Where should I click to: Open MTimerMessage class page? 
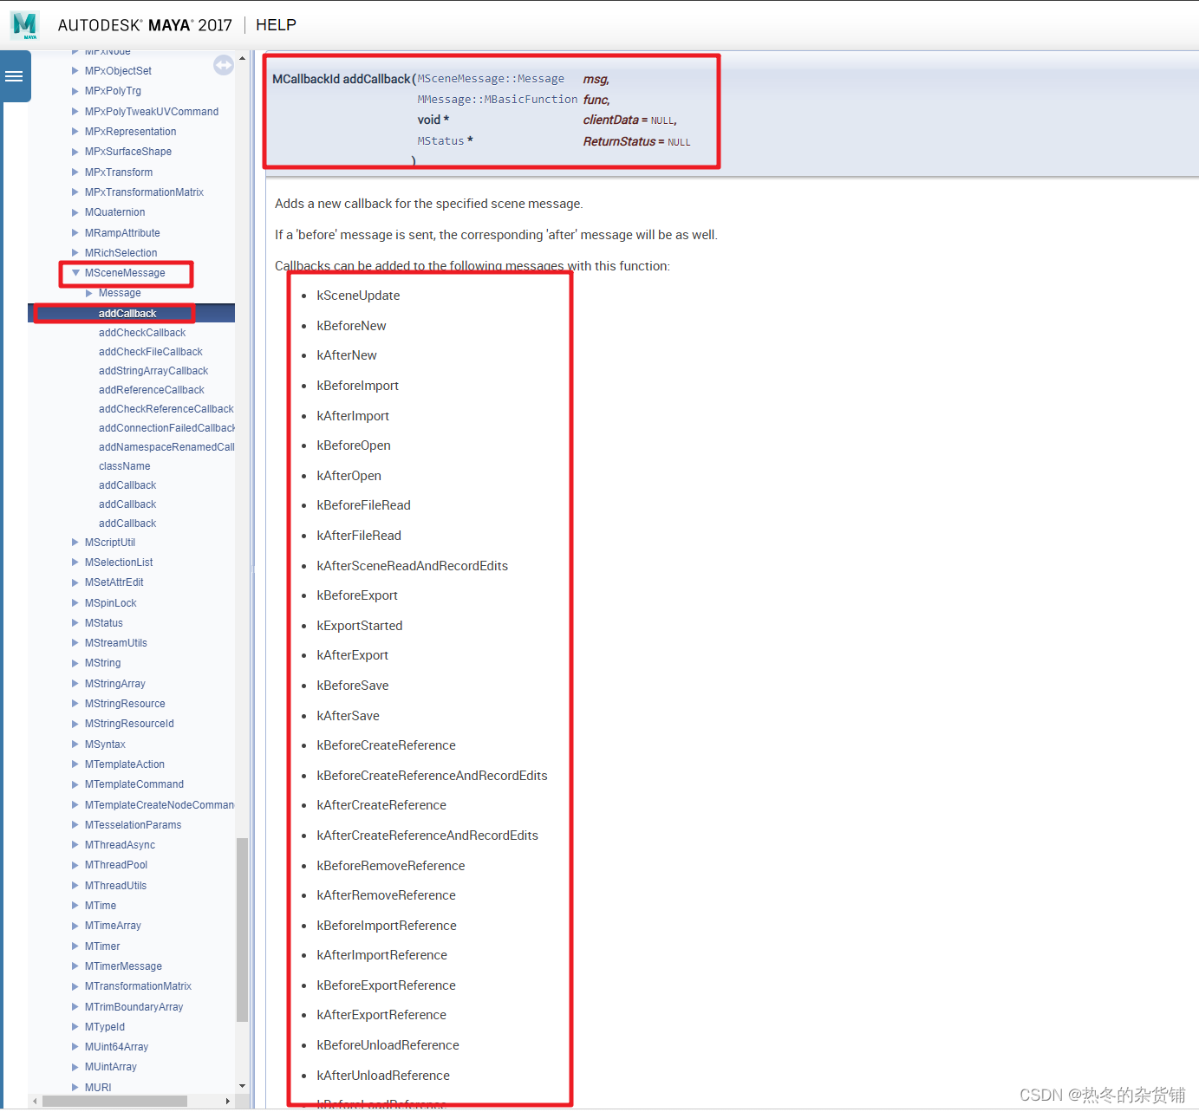pos(123,966)
